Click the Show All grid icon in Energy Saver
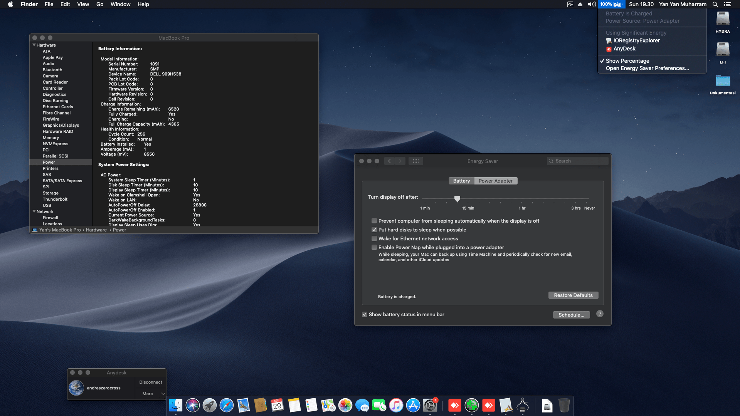740x416 pixels. 415,161
